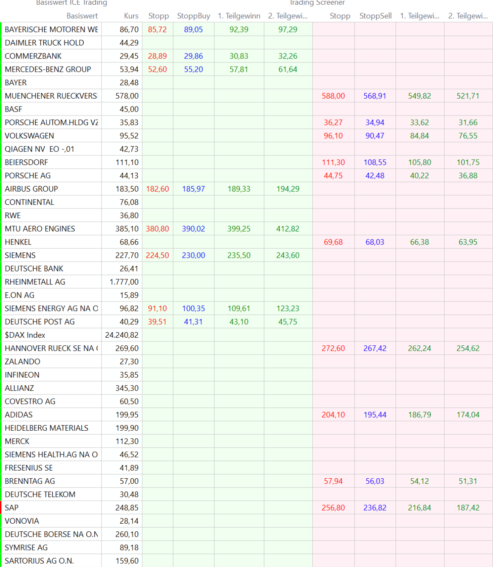Screen dimensions: 493x567
Task: Click MUENCHENER RUECKVERS stop value 588,00
Action: tap(333, 96)
